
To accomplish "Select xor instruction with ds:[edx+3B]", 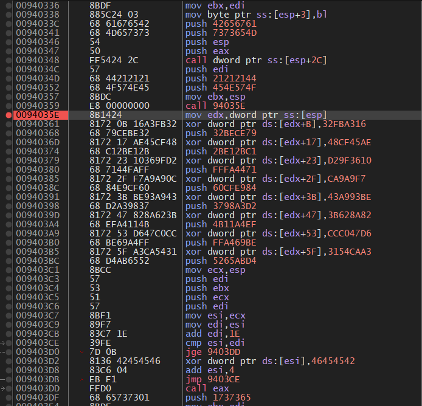I will point(278,197).
